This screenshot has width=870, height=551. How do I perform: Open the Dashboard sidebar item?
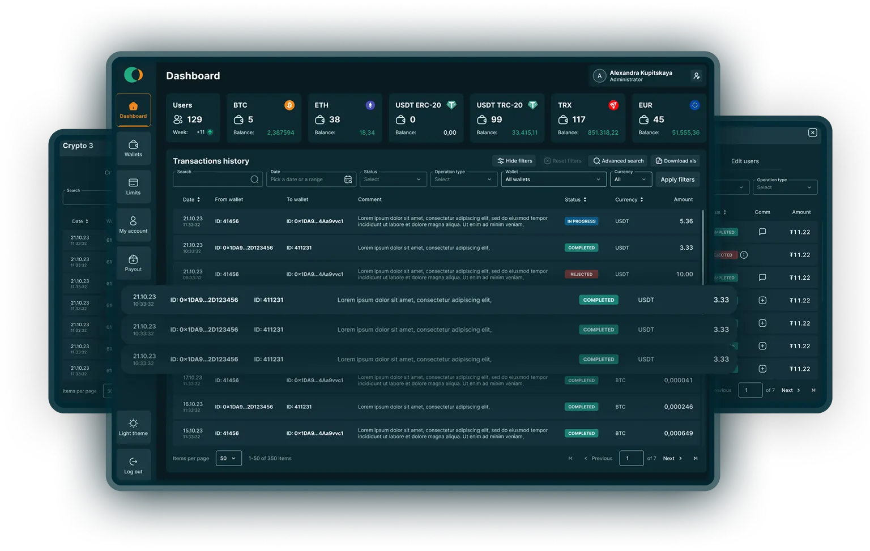(x=133, y=110)
